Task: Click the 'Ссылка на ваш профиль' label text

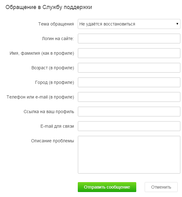Action: point(49,112)
